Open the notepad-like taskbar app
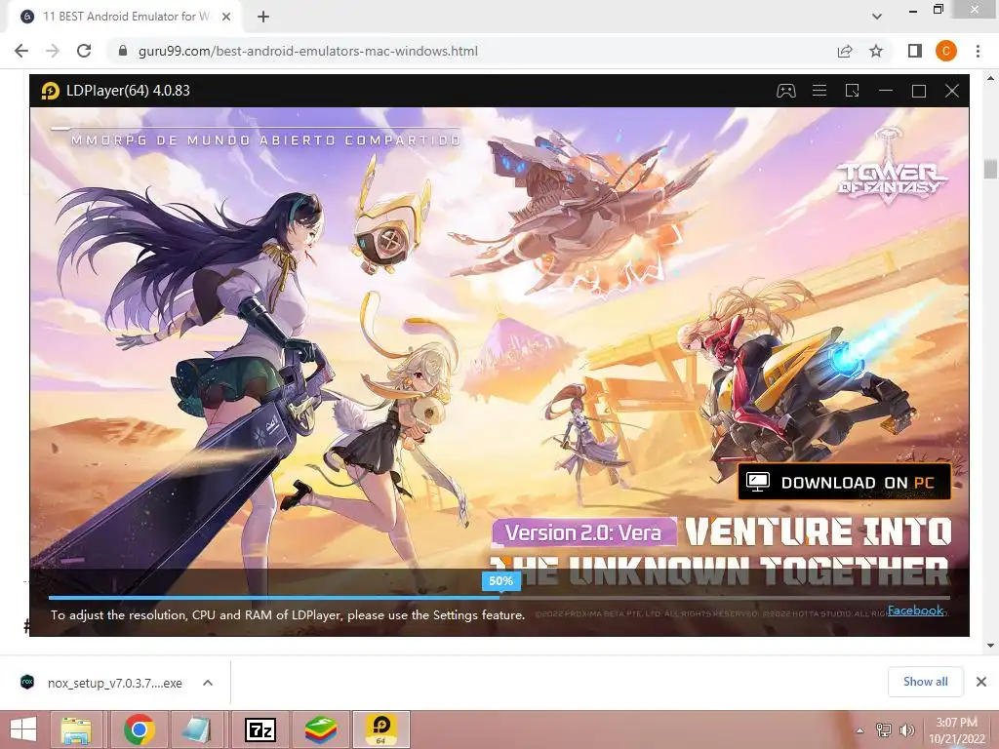The image size is (999, 749). click(x=195, y=729)
